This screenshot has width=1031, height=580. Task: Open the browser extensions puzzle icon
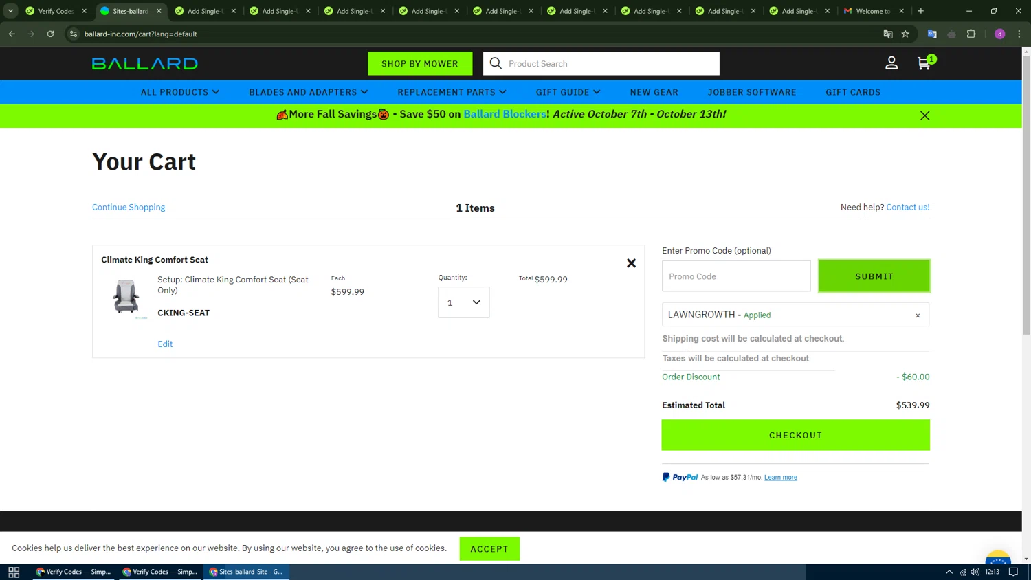click(971, 34)
